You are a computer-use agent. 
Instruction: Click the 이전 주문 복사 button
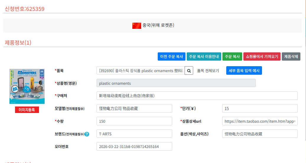171,56
